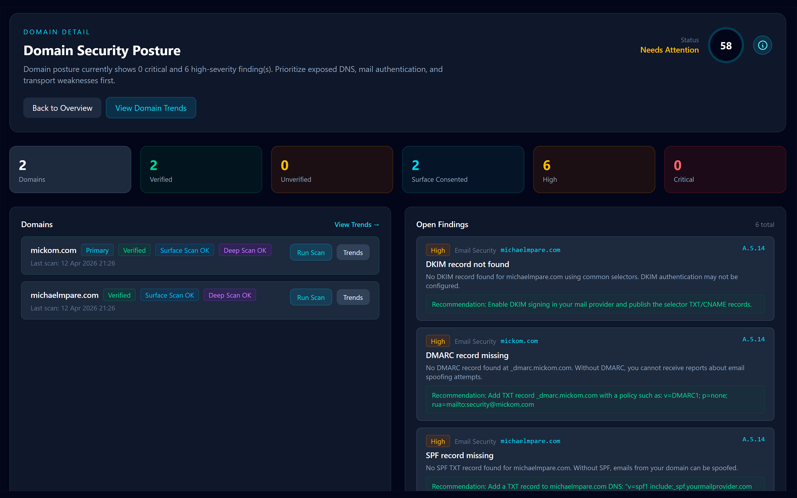Screen dimensions: 797x498
Task: Click the michaelmpare.com domain name in list
Action: coord(64,295)
